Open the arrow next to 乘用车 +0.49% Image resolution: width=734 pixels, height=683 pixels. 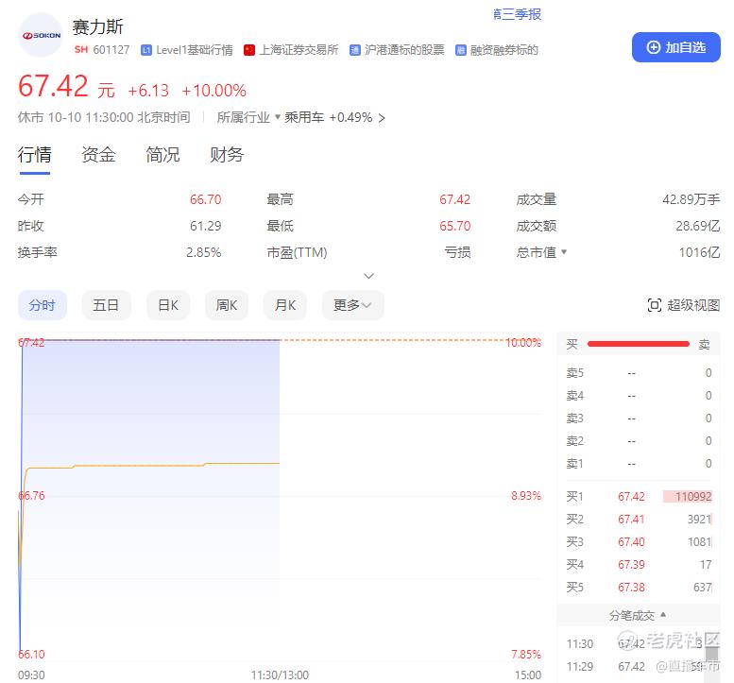click(382, 118)
